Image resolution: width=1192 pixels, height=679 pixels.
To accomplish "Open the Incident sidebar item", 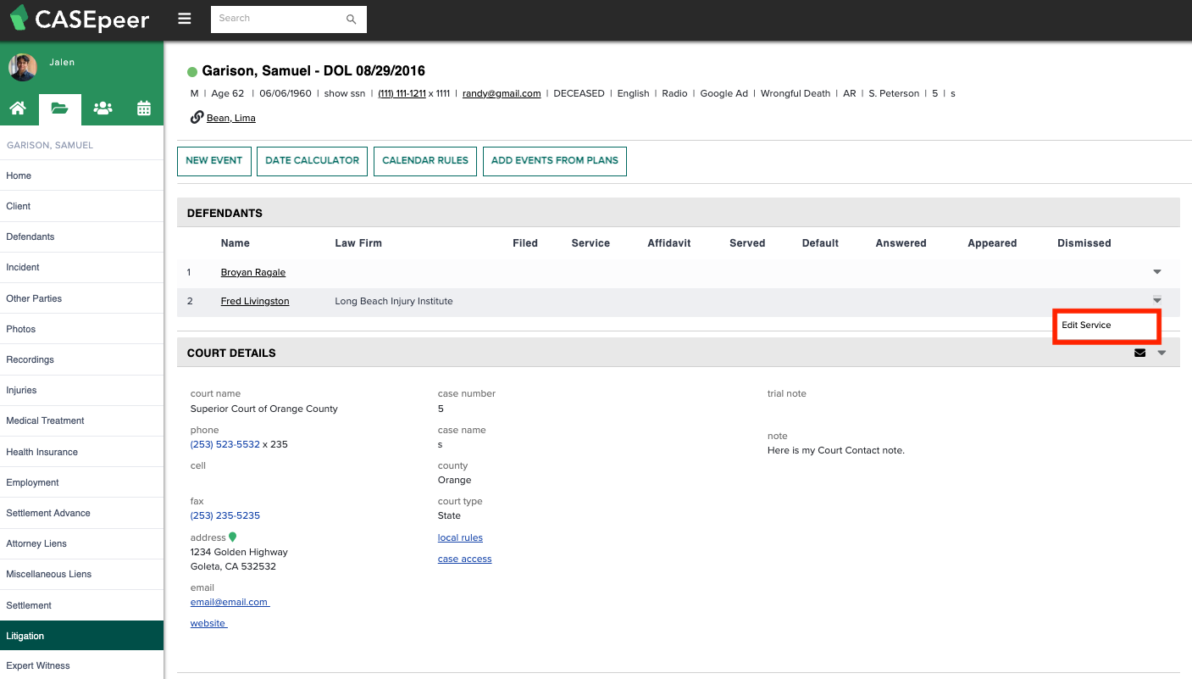I will click(81, 267).
